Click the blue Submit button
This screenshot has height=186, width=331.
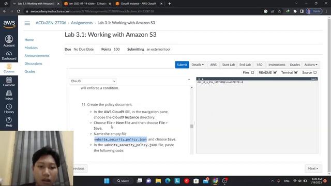click(182, 65)
